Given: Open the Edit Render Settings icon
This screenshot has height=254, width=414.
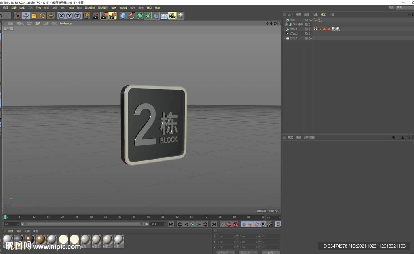Looking at the screenshot, I should [x=112, y=16].
